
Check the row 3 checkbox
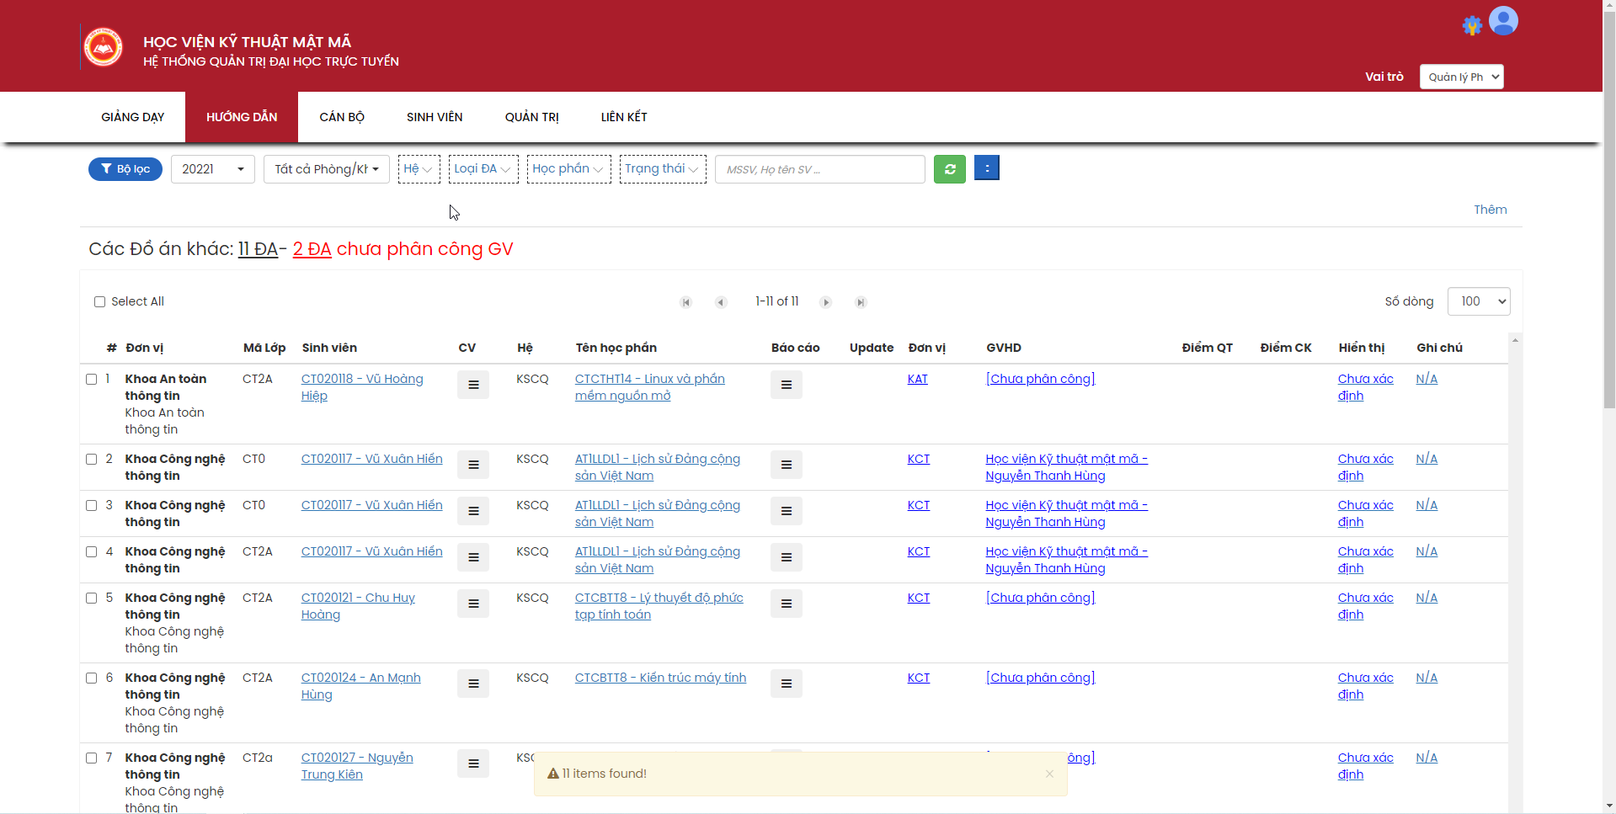(x=92, y=506)
